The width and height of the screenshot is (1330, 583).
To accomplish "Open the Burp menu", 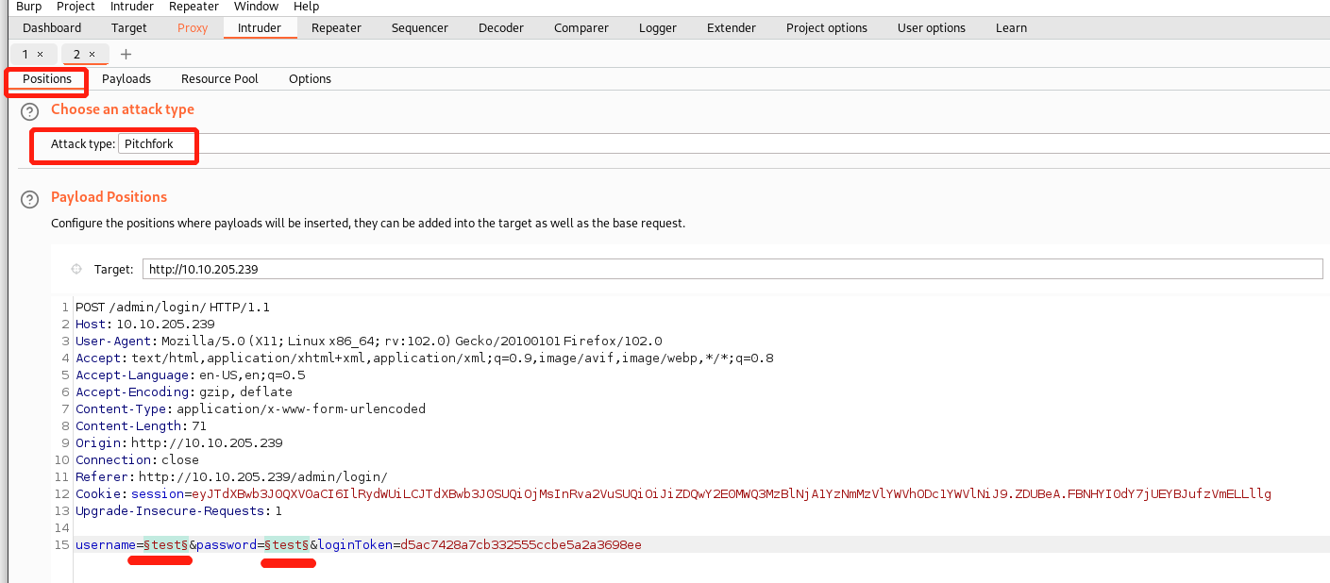I will pyautogui.click(x=29, y=7).
